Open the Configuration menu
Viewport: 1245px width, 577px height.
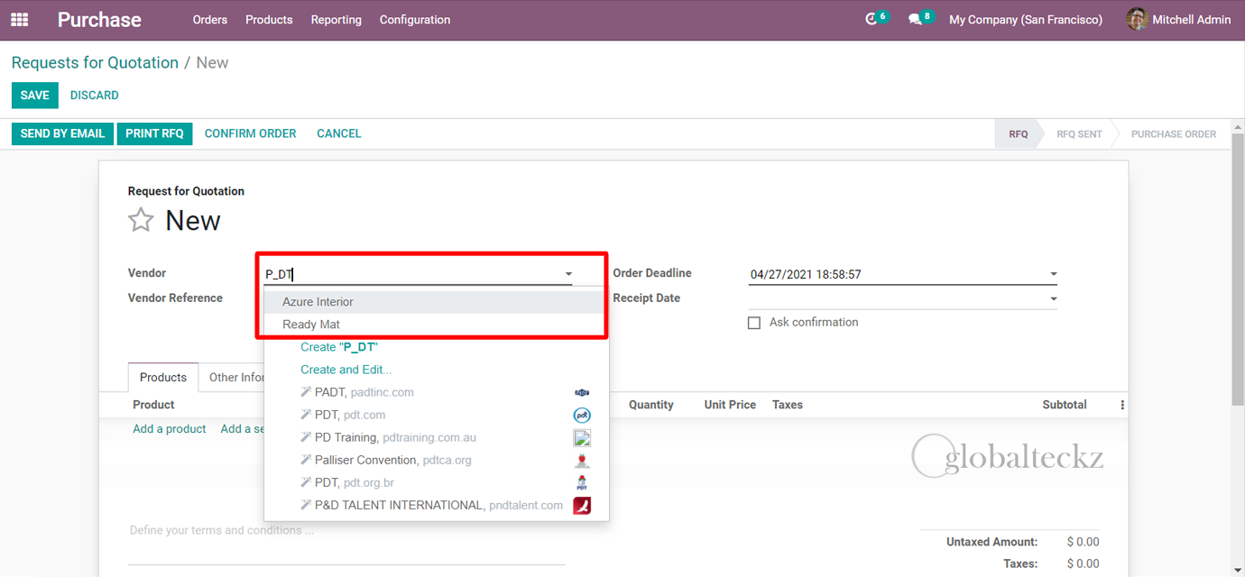(415, 19)
